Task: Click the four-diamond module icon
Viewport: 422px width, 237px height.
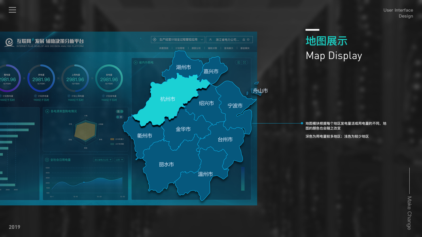Action: [x=155, y=39]
